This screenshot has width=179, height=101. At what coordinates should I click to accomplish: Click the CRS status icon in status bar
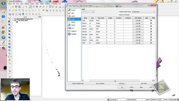[x=178, y=100]
